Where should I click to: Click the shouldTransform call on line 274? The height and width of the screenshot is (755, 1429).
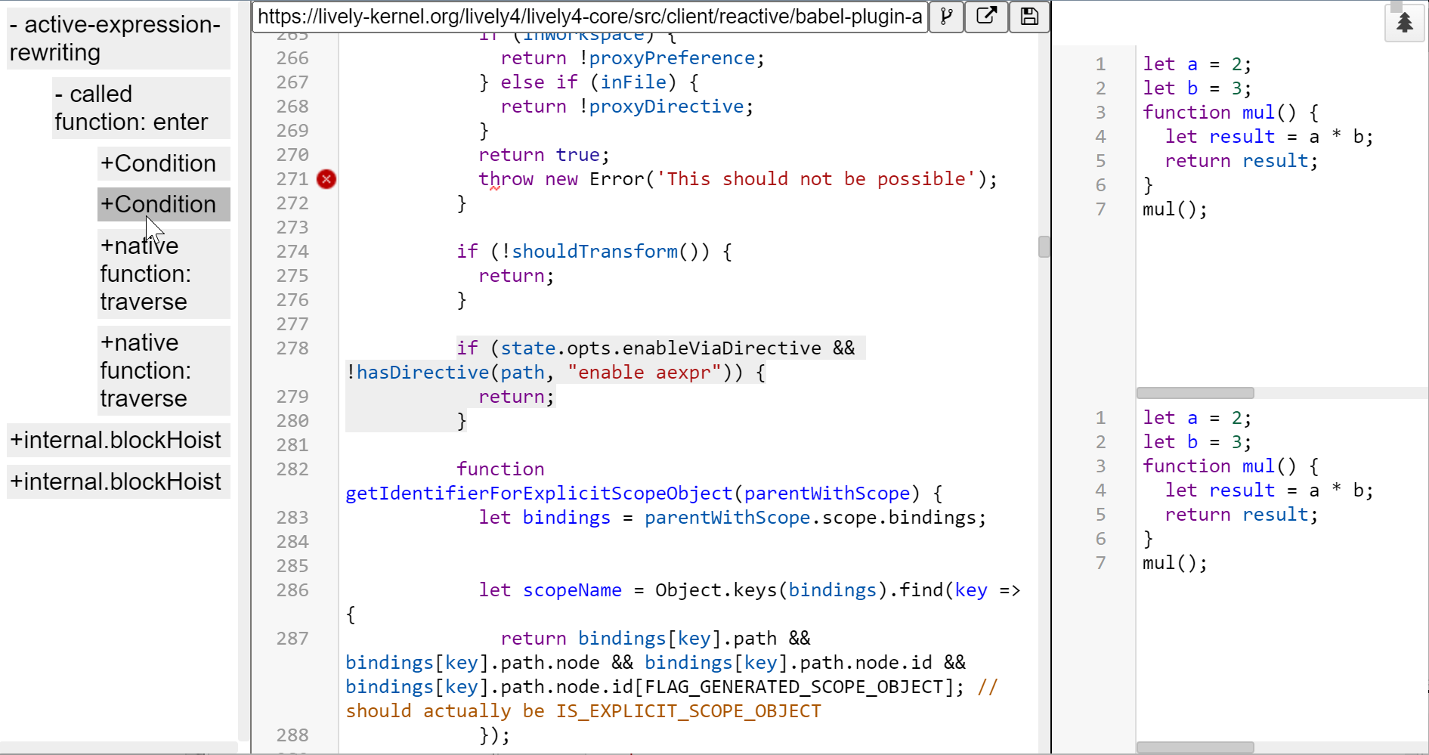pyautogui.click(x=595, y=252)
